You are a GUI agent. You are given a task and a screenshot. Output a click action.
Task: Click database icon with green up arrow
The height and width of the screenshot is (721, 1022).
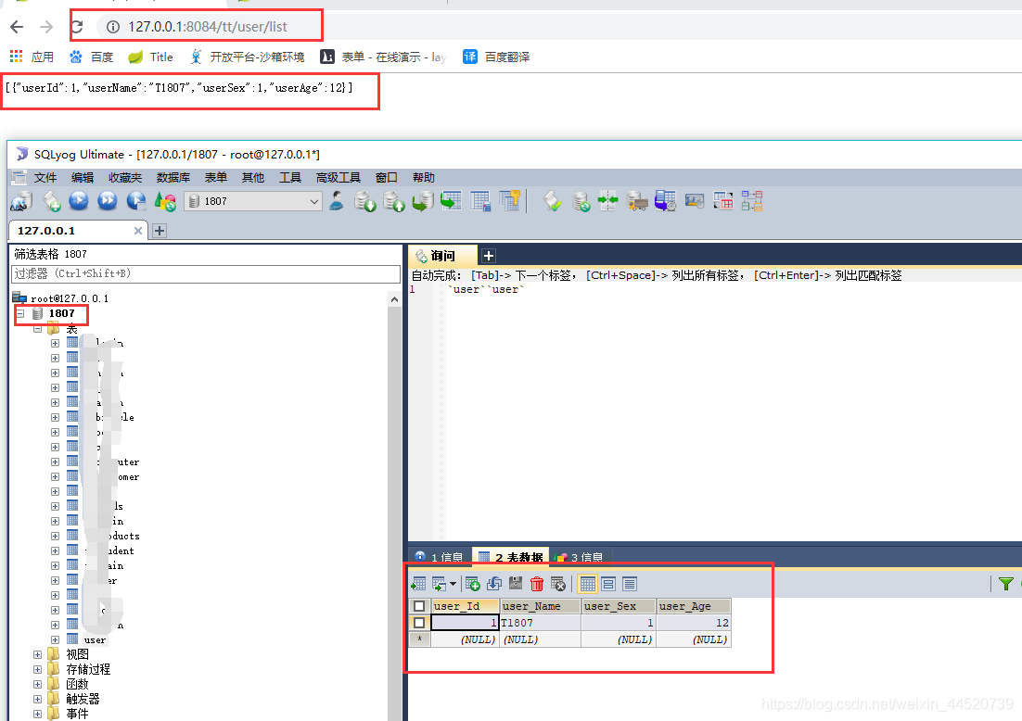coord(393,201)
